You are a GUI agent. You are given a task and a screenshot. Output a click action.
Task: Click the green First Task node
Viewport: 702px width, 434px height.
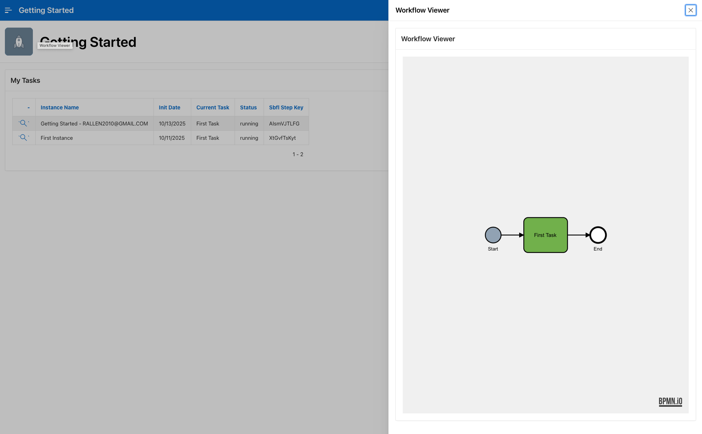[545, 235]
